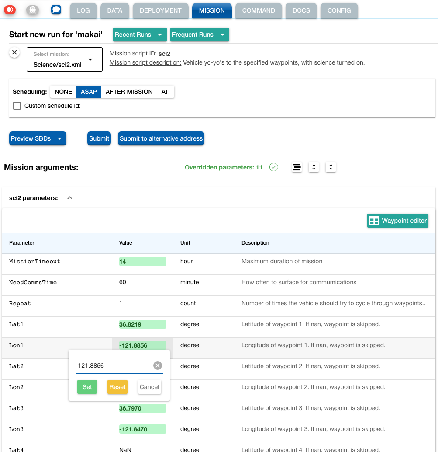Expand all parameter sections icon

coord(314,167)
